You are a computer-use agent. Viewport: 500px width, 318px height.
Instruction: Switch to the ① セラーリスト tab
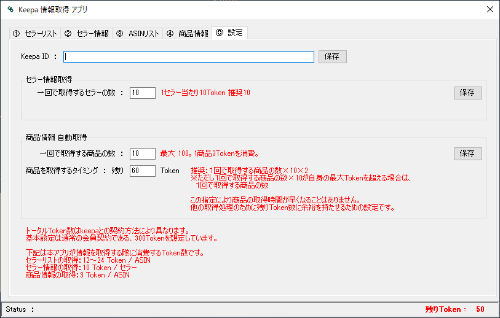(x=35, y=33)
